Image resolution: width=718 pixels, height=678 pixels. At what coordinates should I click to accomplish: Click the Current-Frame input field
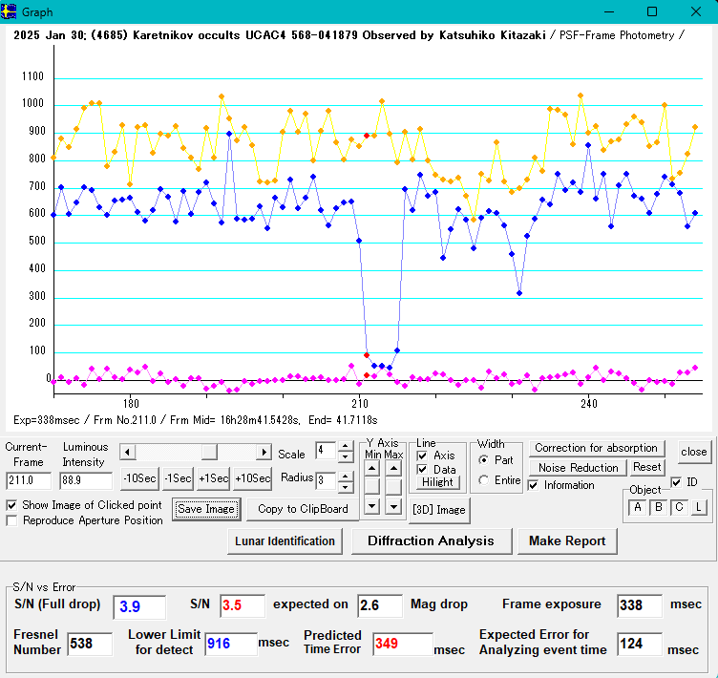[29, 480]
